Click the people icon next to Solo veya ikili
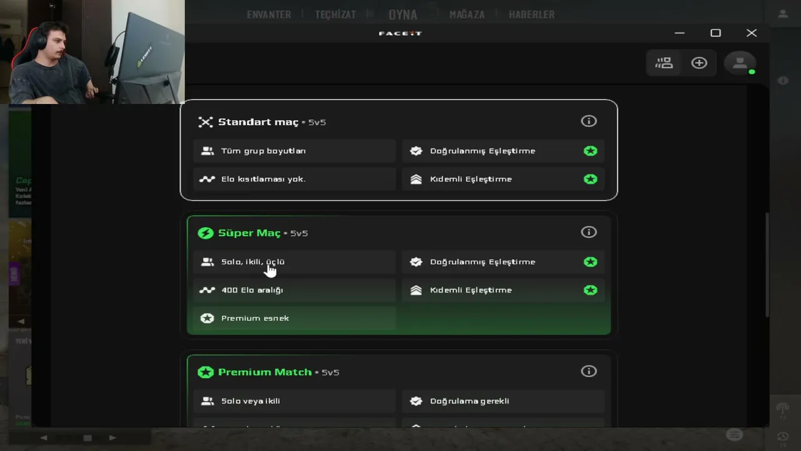 [x=207, y=401]
